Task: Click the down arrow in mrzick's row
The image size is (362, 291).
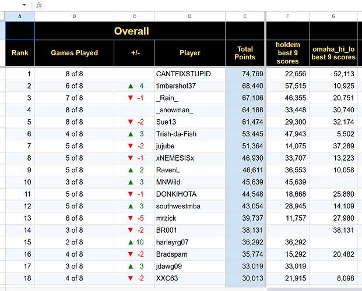Action: click(x=131, y=218)
